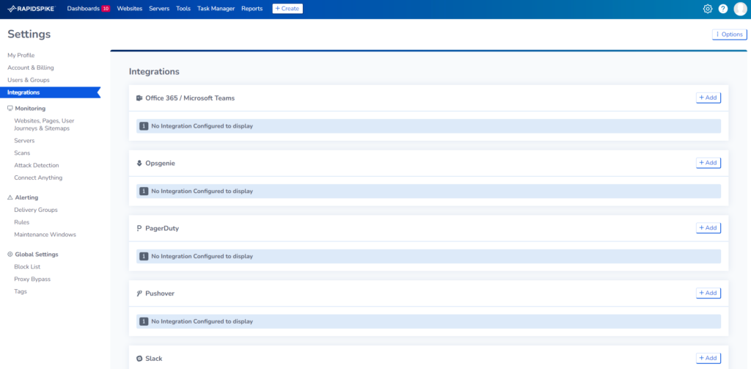Viewport: 751px width, 369px height.
Task: Add an Office 365 / Microsoft Teams integration
Action: [708, 98]
